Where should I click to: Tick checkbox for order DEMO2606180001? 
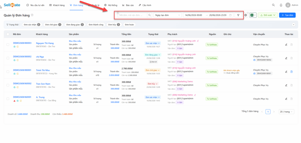[8, 71]
